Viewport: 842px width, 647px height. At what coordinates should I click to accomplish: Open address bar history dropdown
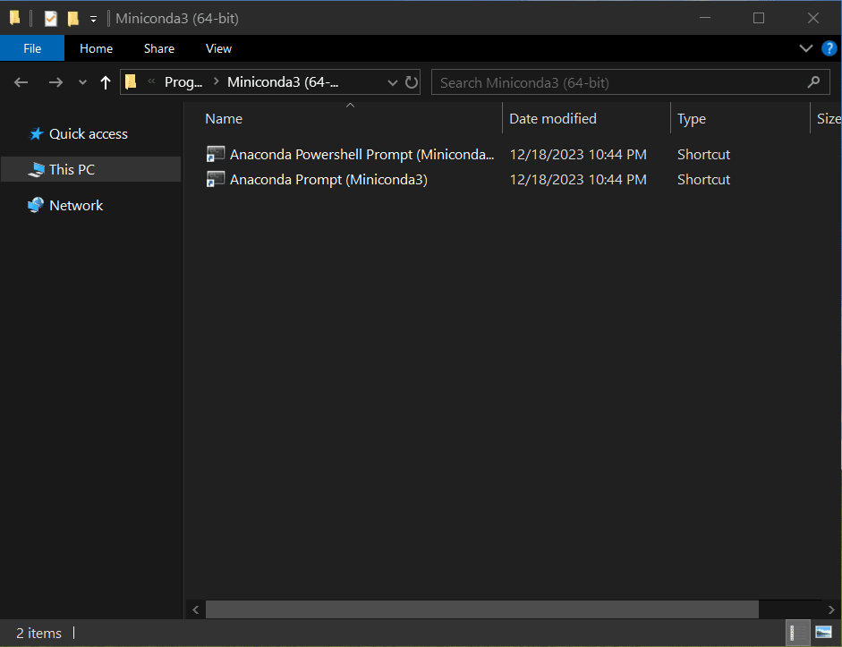(x=393, y=82)
